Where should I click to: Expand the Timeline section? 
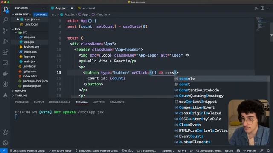(x=13, y=96)
